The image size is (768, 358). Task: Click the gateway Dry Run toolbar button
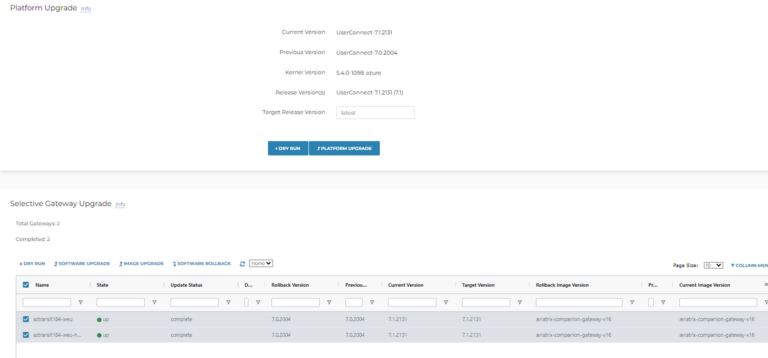click(x=32, y=264)
